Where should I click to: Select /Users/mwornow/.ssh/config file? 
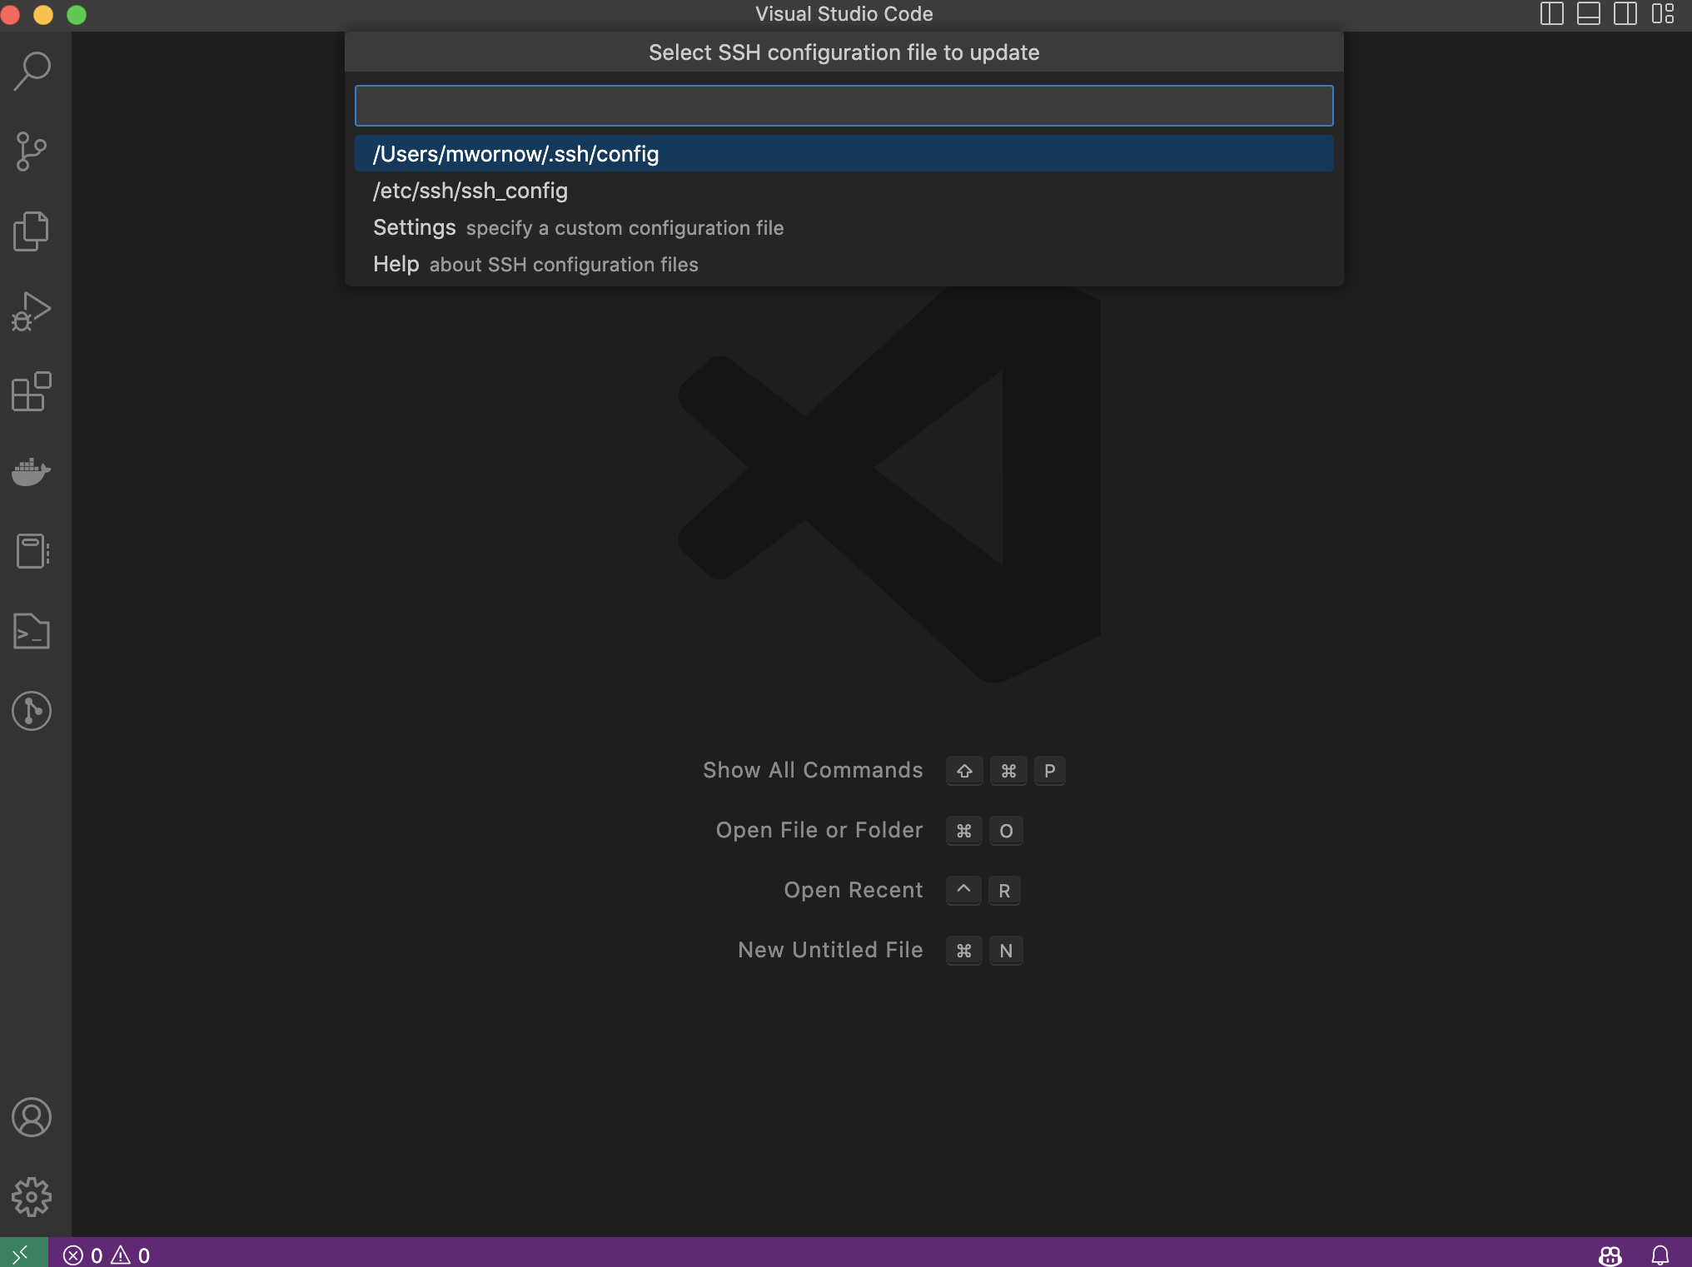coord(844,154)
